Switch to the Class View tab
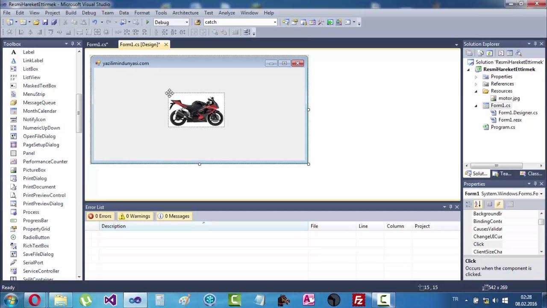547x308 pixels. pyautogui.click(x=530, y=174)
